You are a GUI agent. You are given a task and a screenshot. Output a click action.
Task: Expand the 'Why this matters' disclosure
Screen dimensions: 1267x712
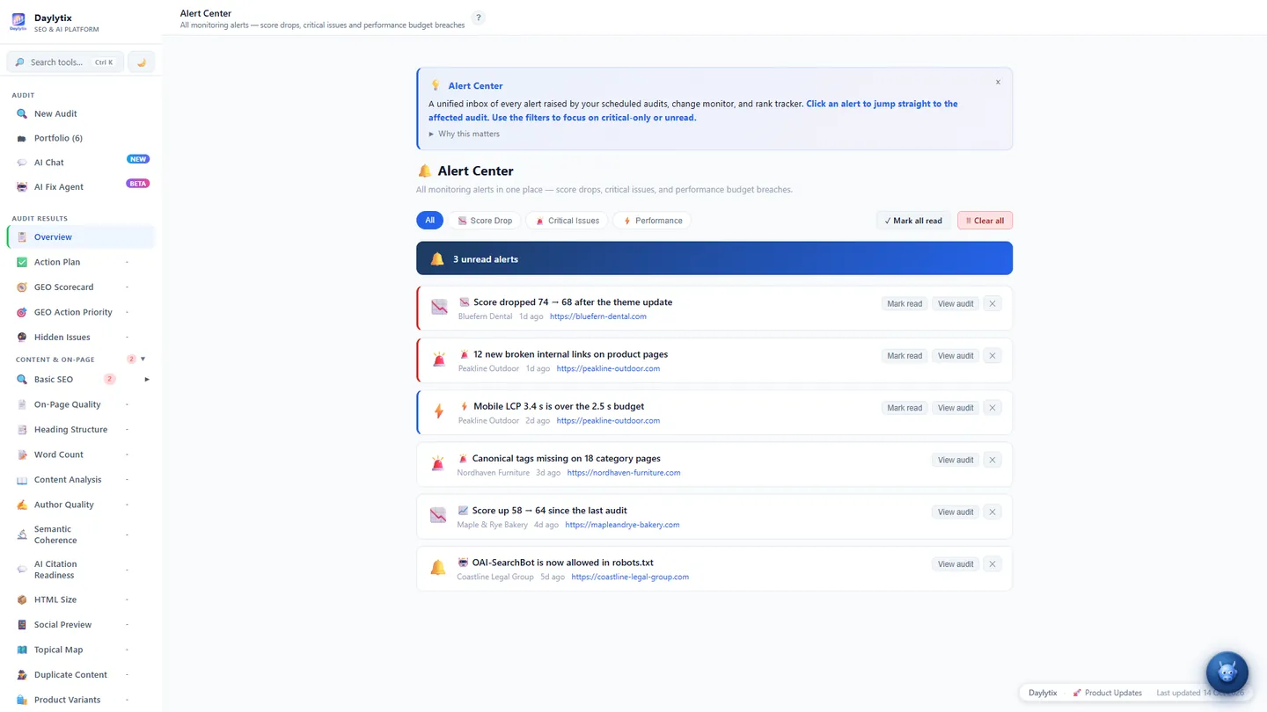465,134
